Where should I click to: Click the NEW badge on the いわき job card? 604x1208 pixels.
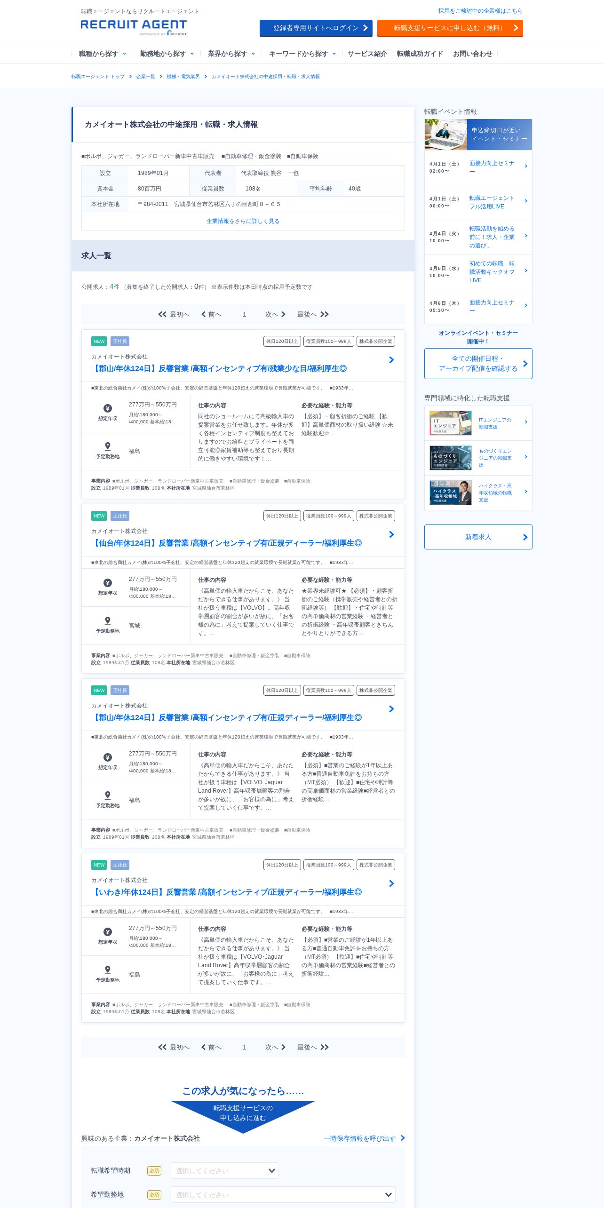[99, 865]
